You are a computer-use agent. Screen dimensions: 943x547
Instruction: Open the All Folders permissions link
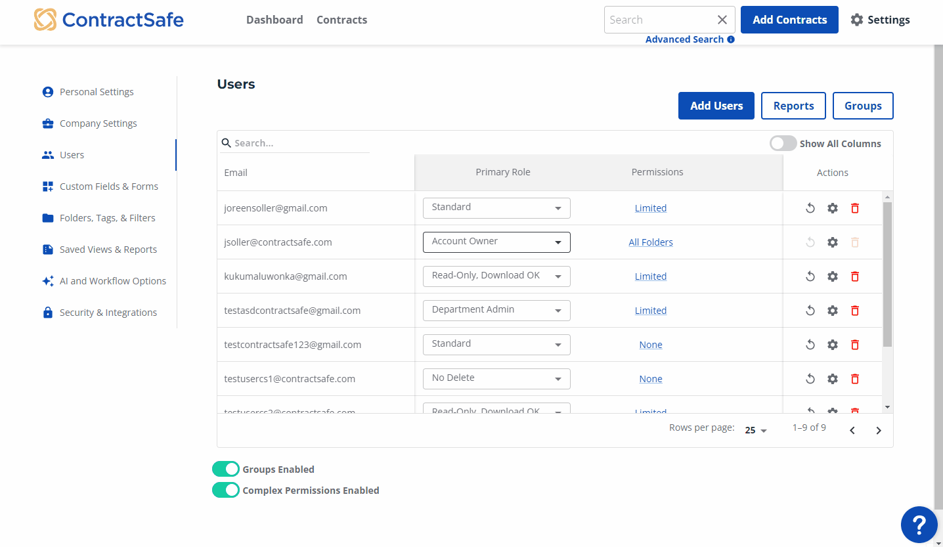[x=650, y=242]
